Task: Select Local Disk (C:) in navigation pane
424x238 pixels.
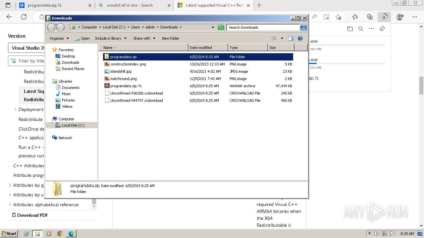Action: (72, 125)
